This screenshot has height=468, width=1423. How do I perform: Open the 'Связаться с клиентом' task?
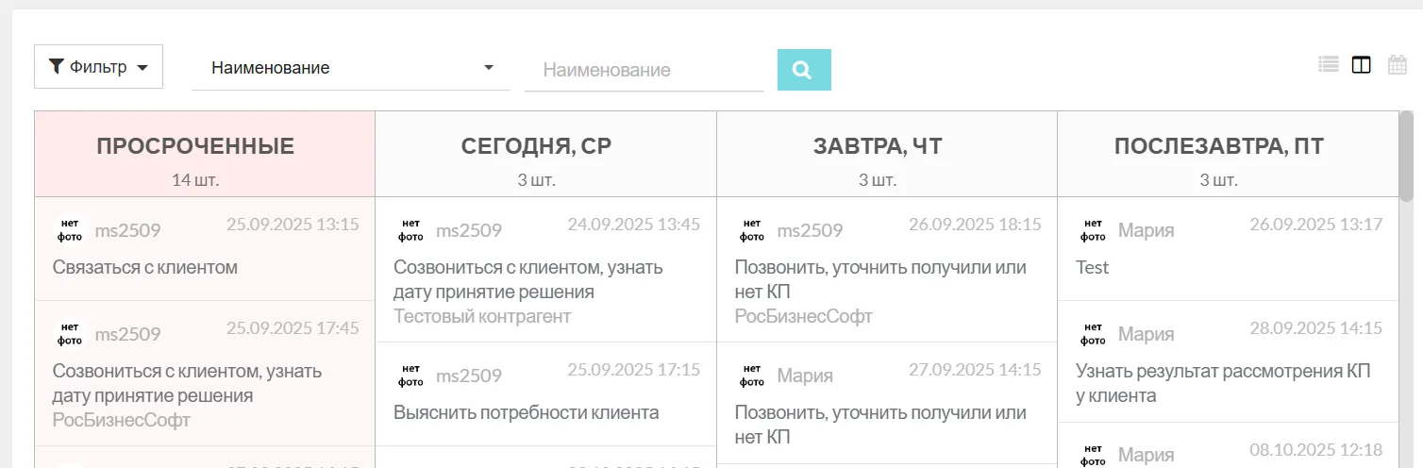pyautogui.click(x=145, y=267)
